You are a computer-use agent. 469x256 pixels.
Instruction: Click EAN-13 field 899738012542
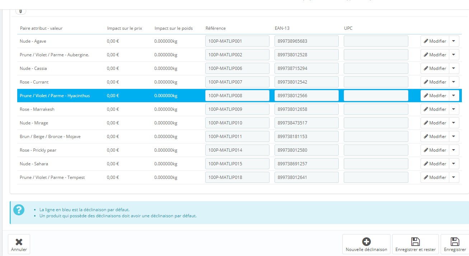306,82
